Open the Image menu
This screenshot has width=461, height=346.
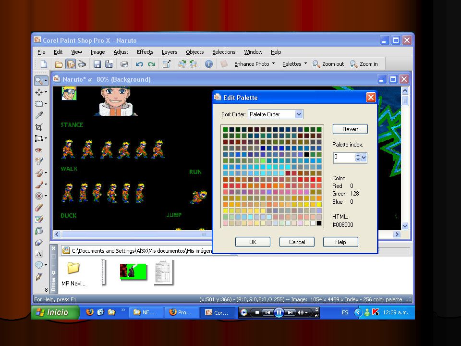tap(97, 52)
